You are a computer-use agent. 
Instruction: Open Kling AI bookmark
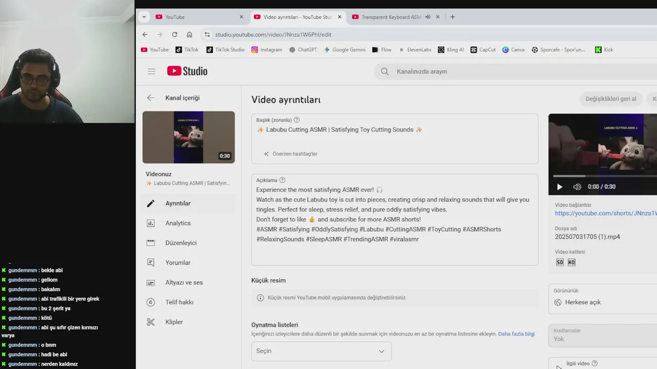point(451,50)
